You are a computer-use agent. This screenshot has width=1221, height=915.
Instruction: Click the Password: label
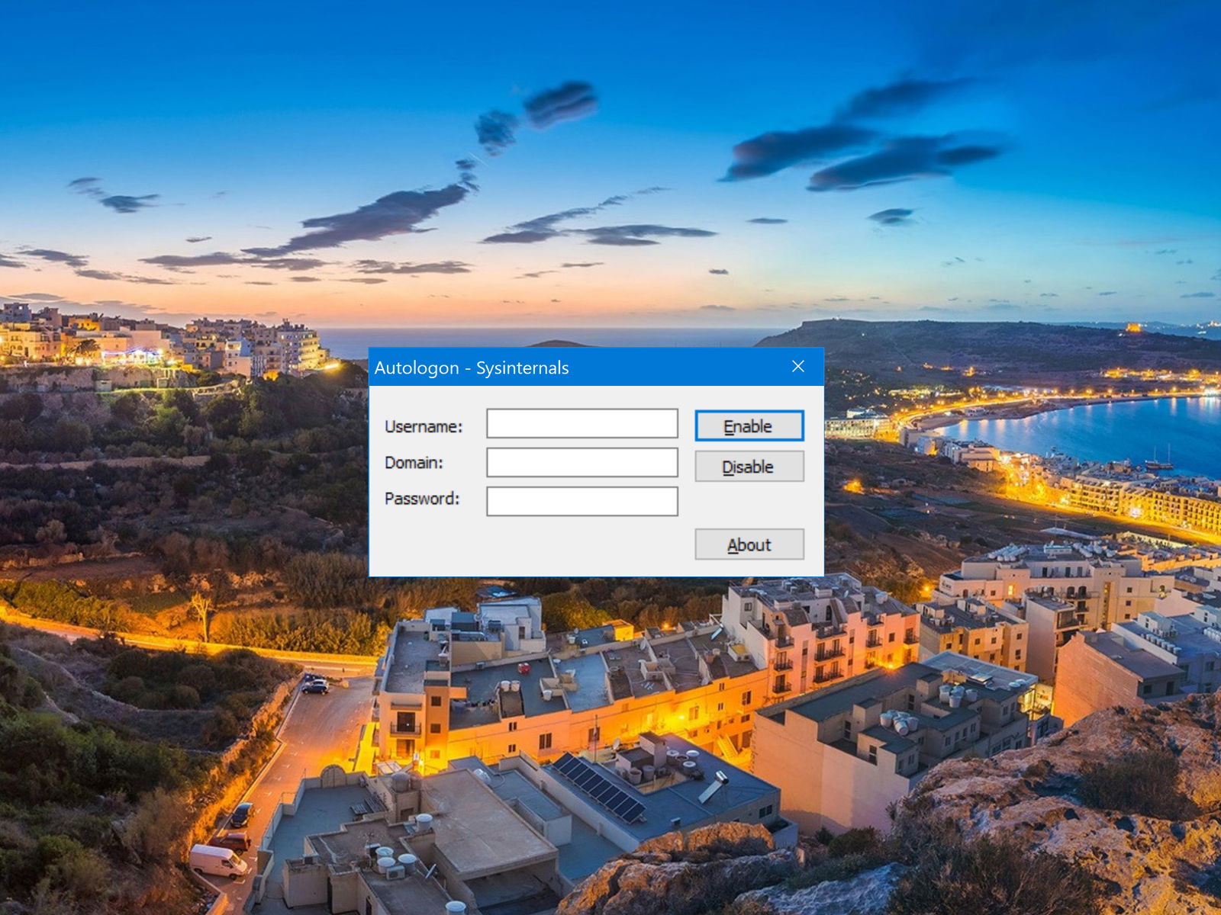pos(422,499)
